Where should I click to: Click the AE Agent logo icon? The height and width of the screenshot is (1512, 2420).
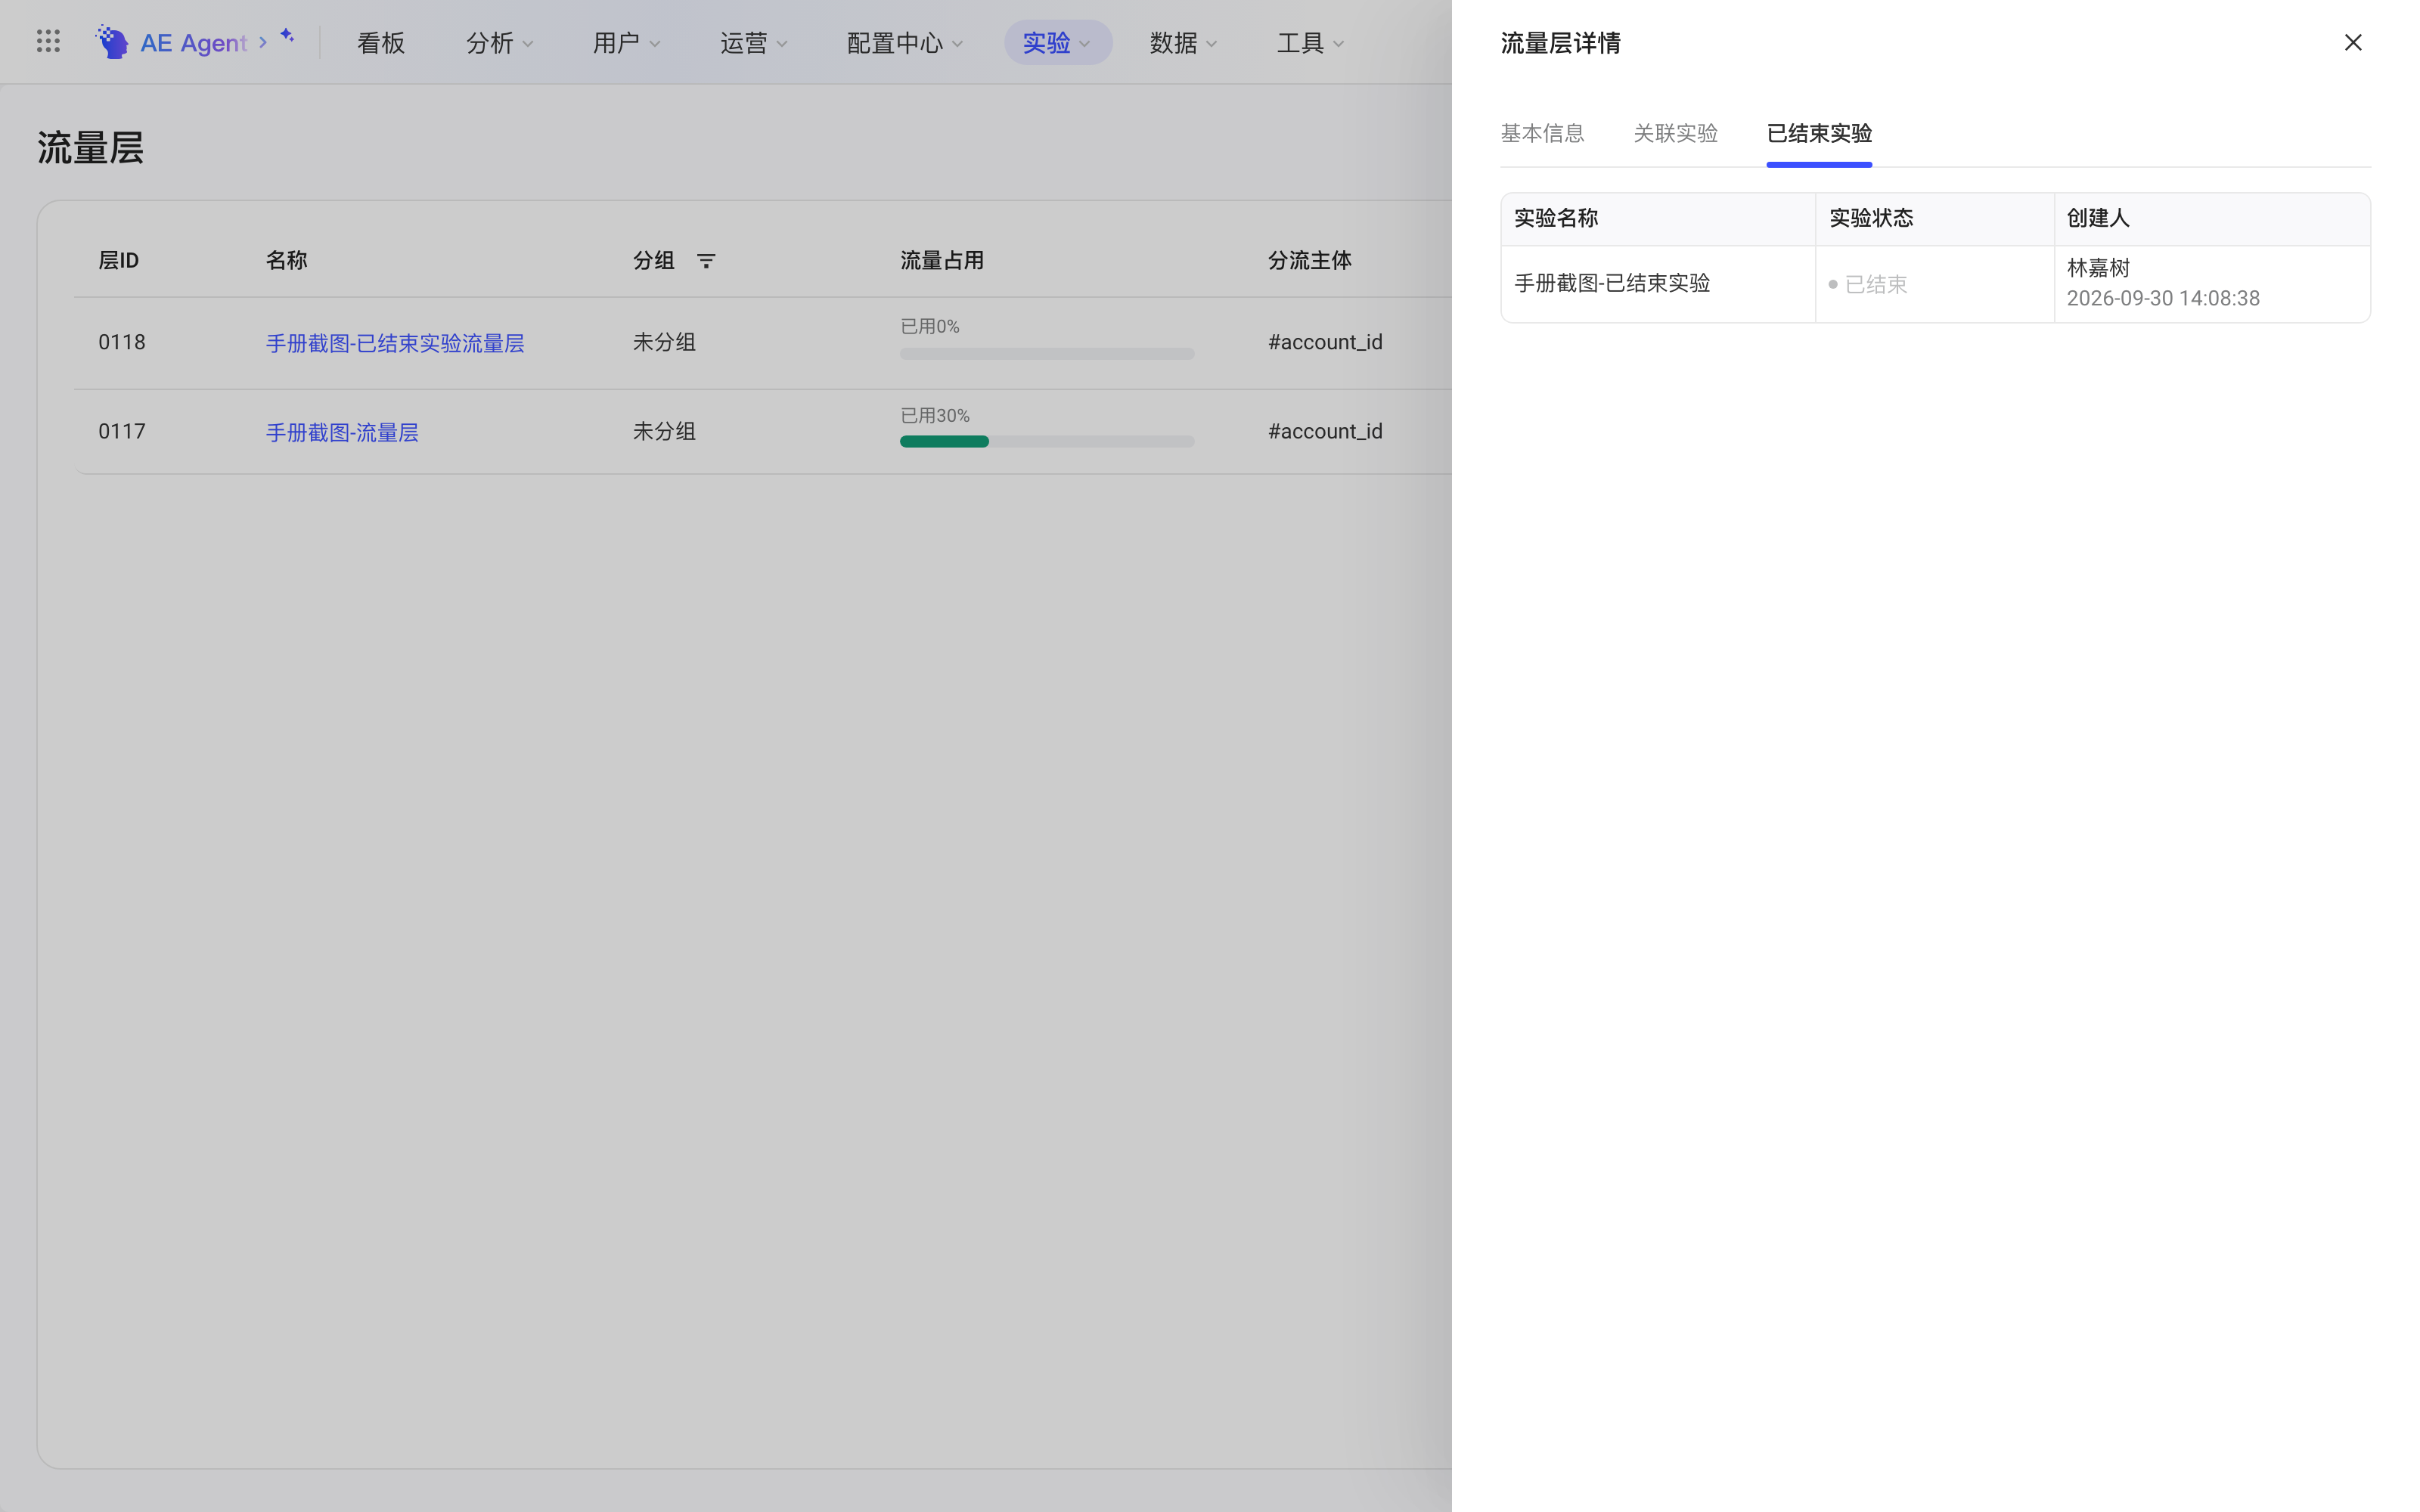[x=112, y=42]
